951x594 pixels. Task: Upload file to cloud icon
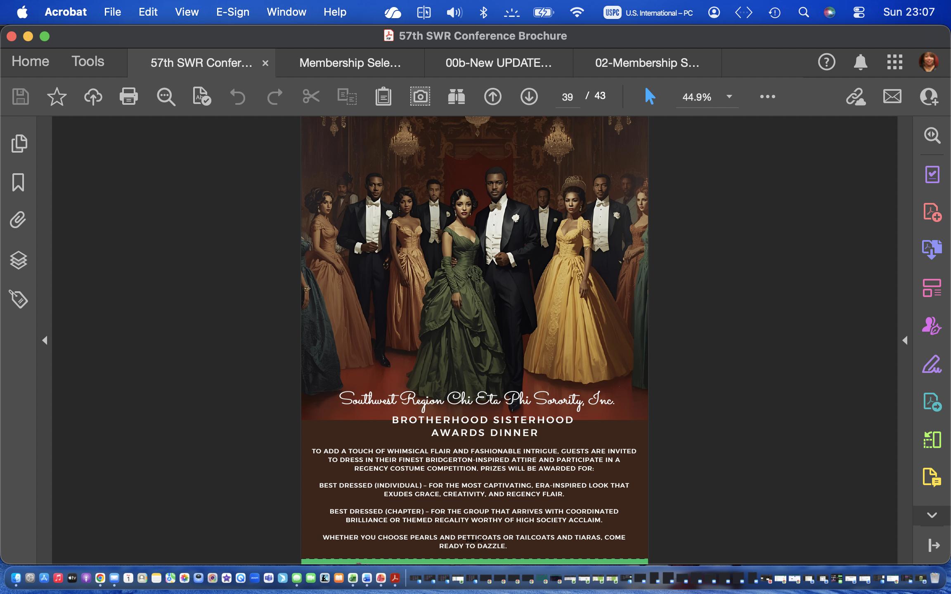pyautogui.click(x=93, y=97)
